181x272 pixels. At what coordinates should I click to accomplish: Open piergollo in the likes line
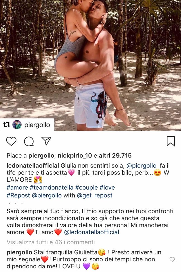(x=41, y=156)
